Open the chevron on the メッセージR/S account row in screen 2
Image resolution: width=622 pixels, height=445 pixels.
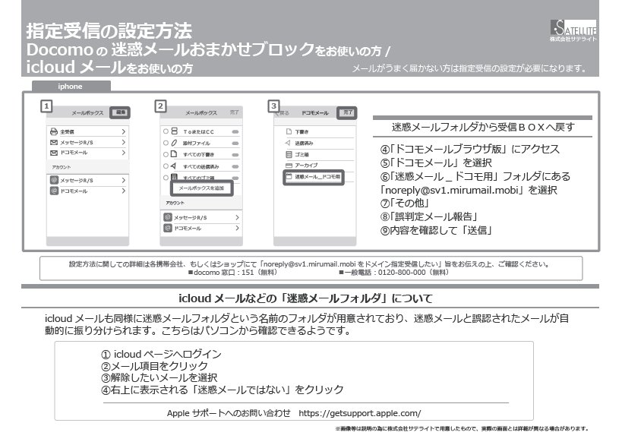click(237, 217)
